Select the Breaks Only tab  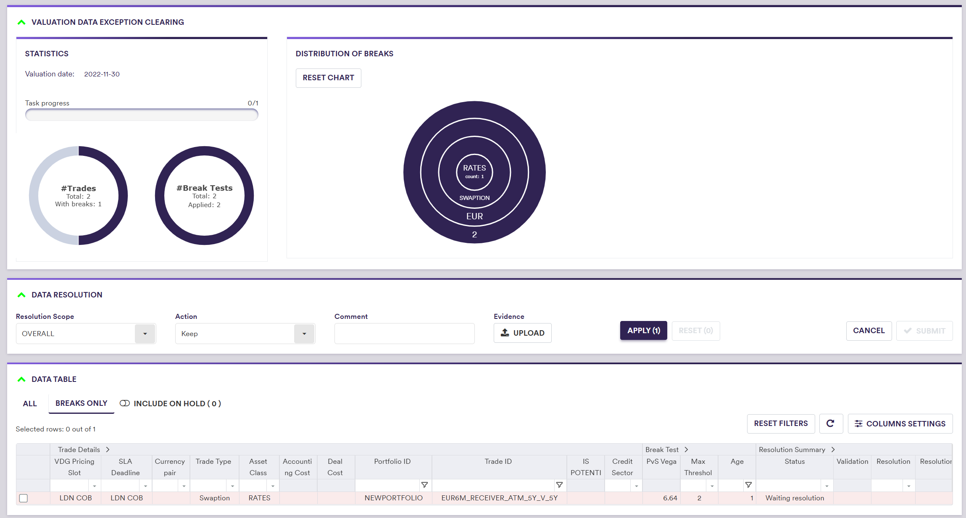pyautogui.click(x=82, y=403)
